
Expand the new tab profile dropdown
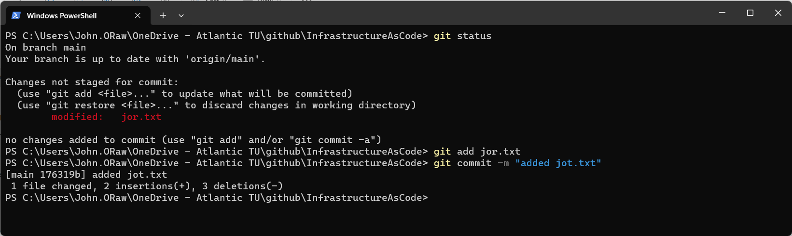tap(181, 15)
